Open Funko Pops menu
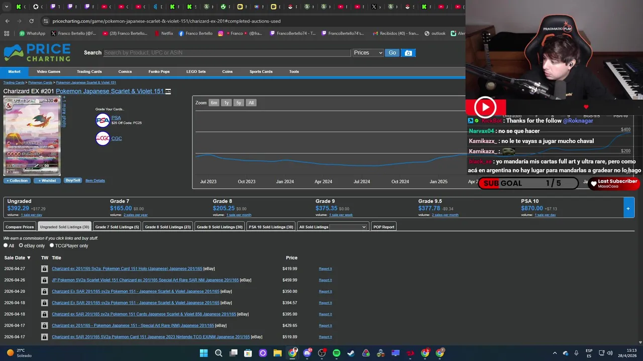Image resolution: width=643 pixels, height=361 pixels. click(159, 72)
